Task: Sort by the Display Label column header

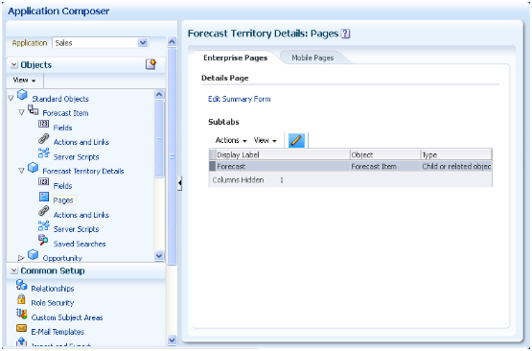Action: (x=282, y=154)
